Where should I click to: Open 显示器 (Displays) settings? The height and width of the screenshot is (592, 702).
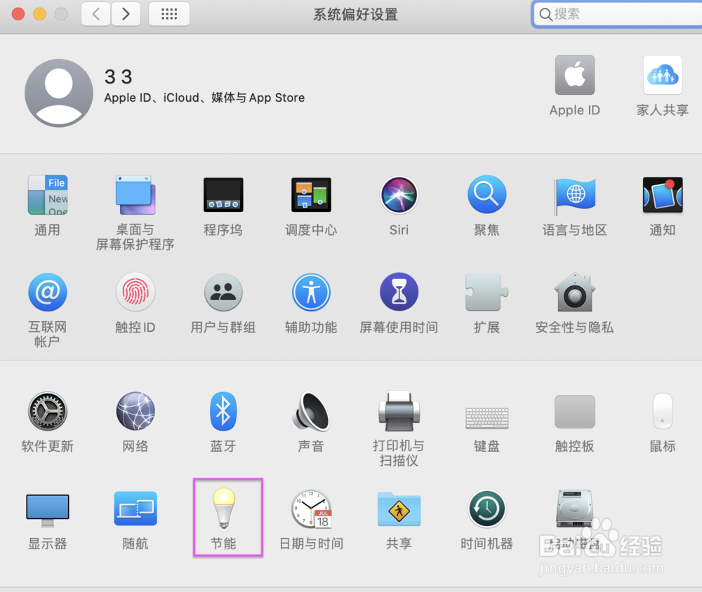[47, 510]
